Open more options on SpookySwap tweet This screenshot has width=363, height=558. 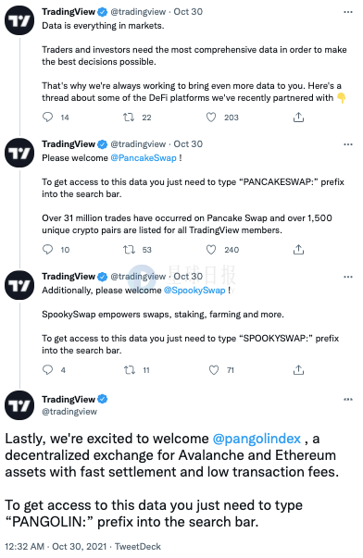tap(348, 277)
